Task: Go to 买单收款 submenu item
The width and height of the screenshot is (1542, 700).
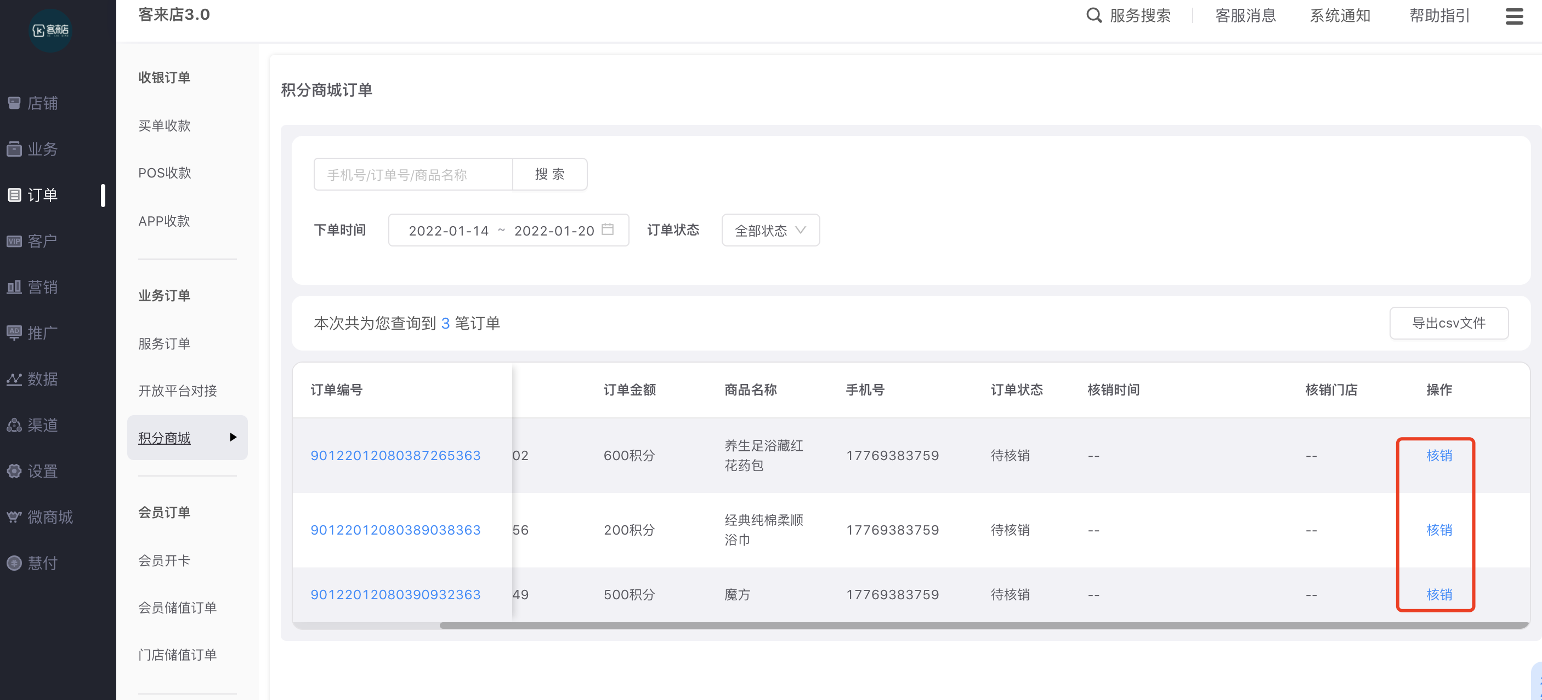Action: [165, 125]
